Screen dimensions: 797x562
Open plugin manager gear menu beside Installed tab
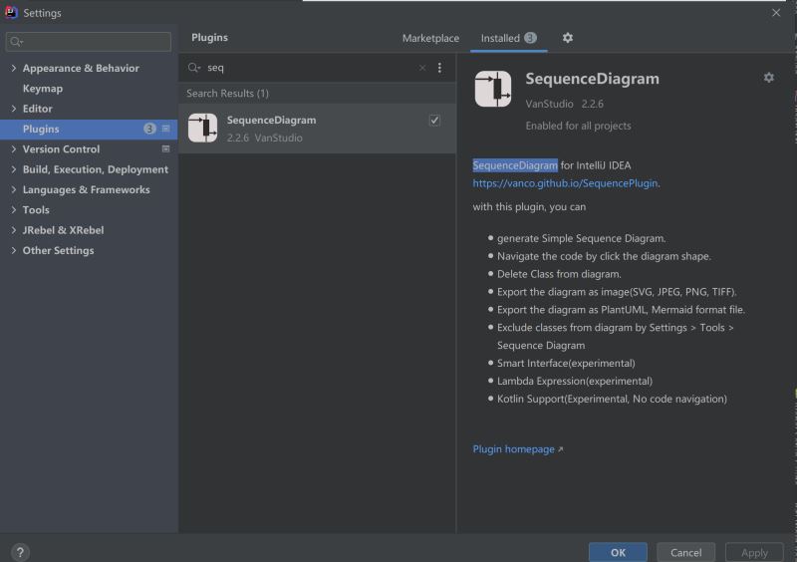(x=567, y=38)
